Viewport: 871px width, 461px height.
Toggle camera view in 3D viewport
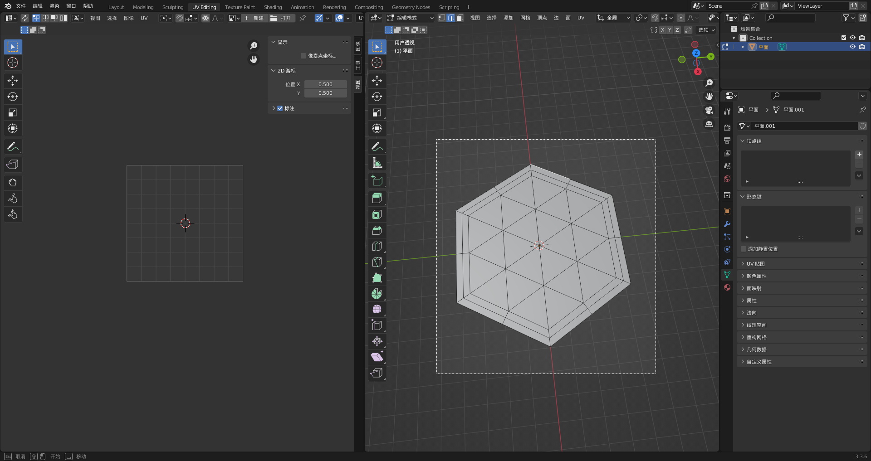709,110
